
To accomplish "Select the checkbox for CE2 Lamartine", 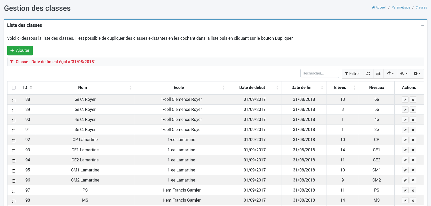I will point(14,161).
